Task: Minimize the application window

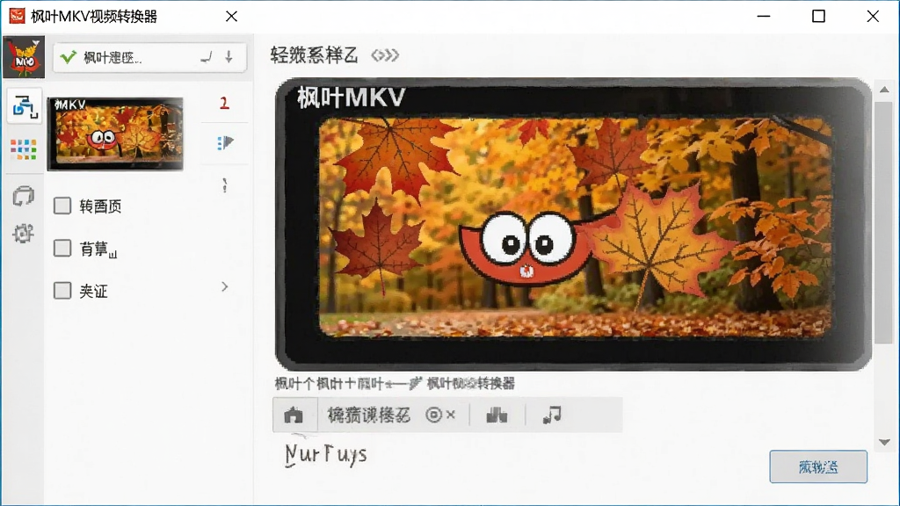Action: [x=764, y=16]
